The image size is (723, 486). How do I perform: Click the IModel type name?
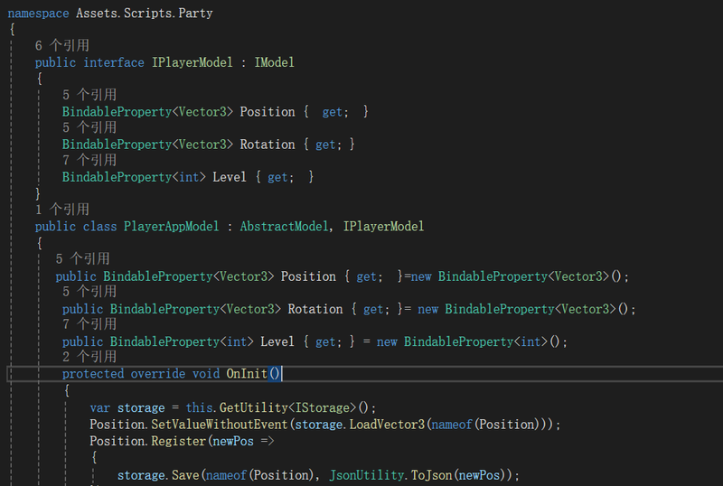tap(275, 62)
